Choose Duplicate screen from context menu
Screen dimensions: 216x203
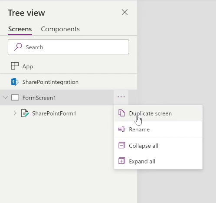(x=158, y=113)
